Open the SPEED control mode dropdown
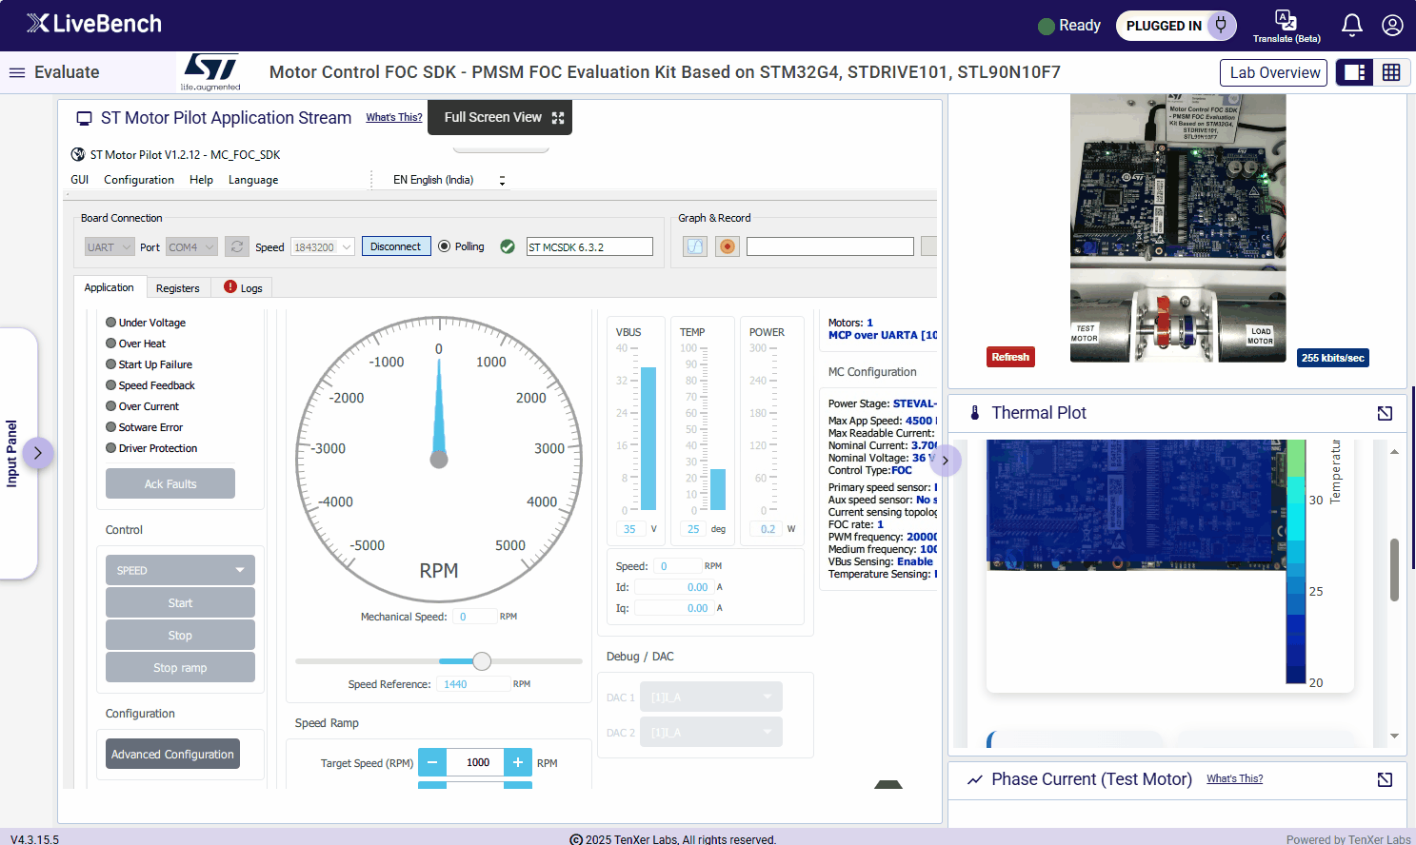Viewport: 1416px width, 845px height. coord(180,570)
